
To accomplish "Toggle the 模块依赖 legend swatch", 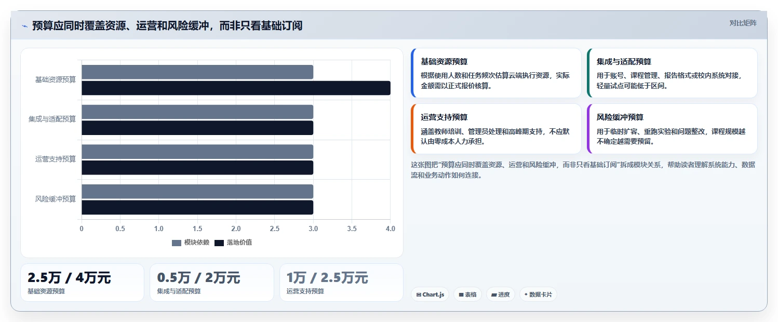I will 177,243.
